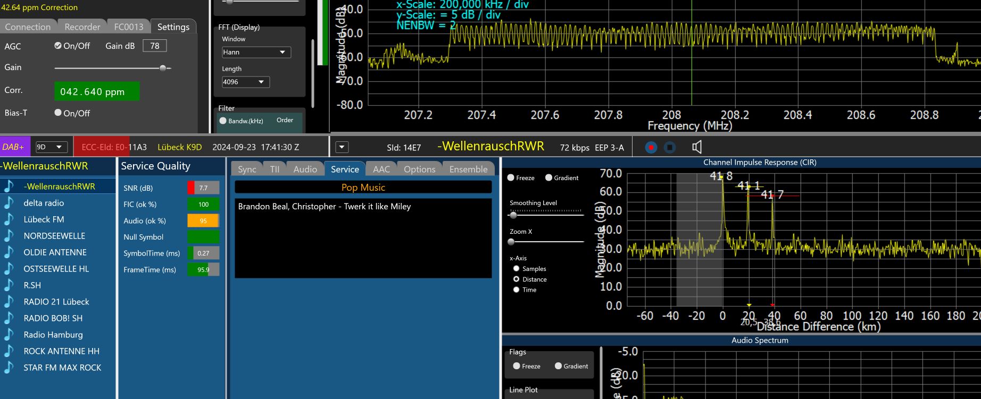
Task: Click the music note icon beside R.SH
Action: [9, 285]
